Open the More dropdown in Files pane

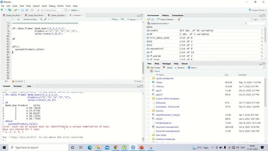click(x=193, y=68)
